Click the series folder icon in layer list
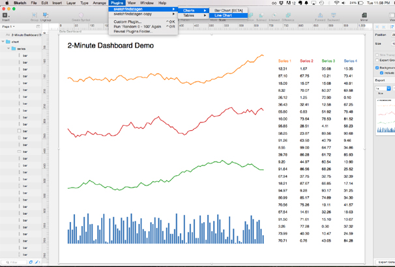 [14, 49]
